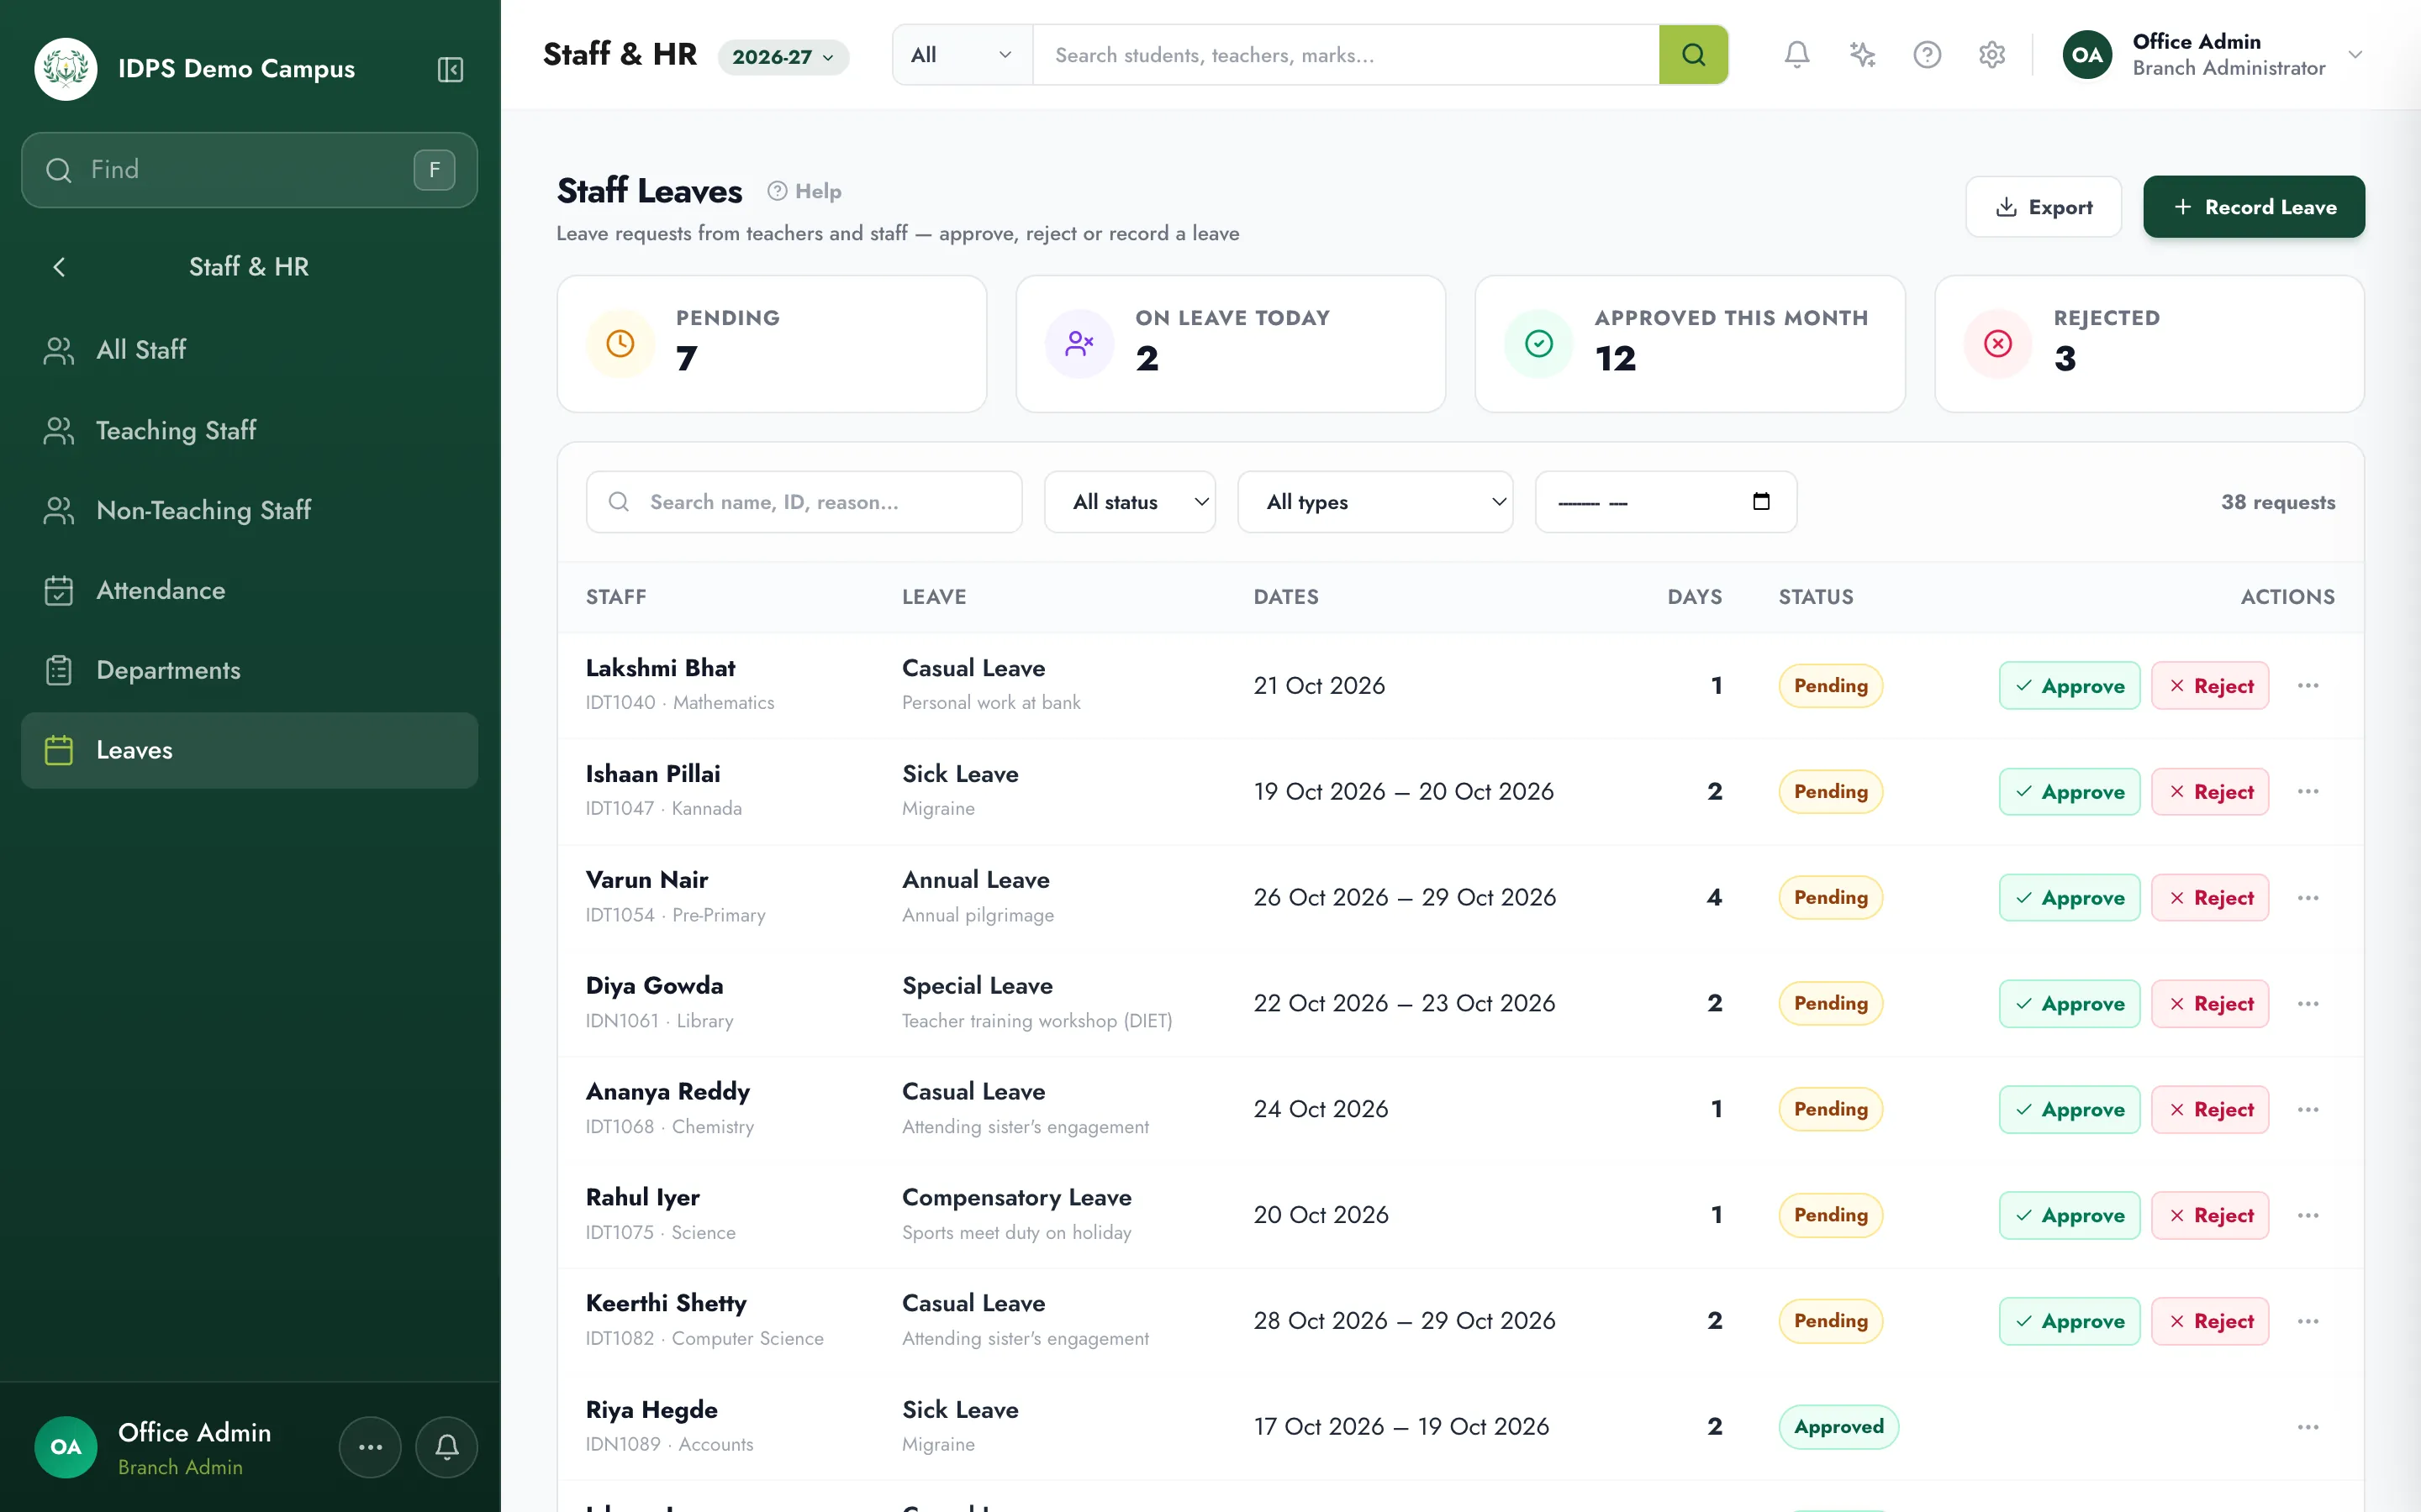Open the All status filter dropdown
Screen dimensions: 2421x1512
tap(1130, 502)
